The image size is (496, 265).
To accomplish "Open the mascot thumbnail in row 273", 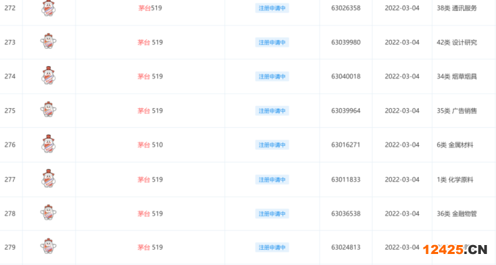I will click(x=48, y=41).
